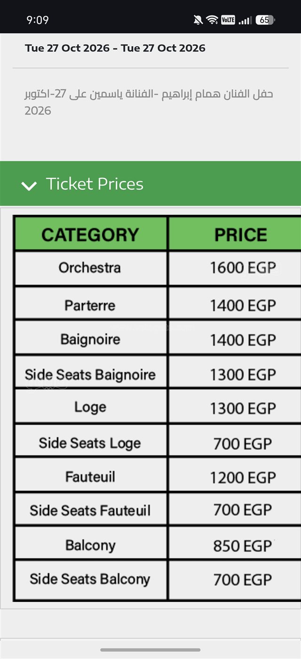
Task: Tap the Loge category cell
Action: pyautogui.click(x=90, y=407)
